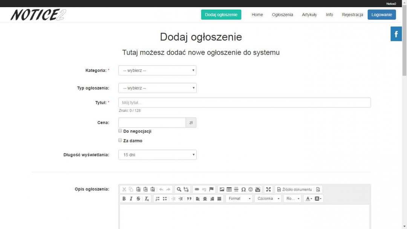The image size is (407, 229).
Task: Click the Find magnifier icon in editor
Action: (x=179, y=189)
